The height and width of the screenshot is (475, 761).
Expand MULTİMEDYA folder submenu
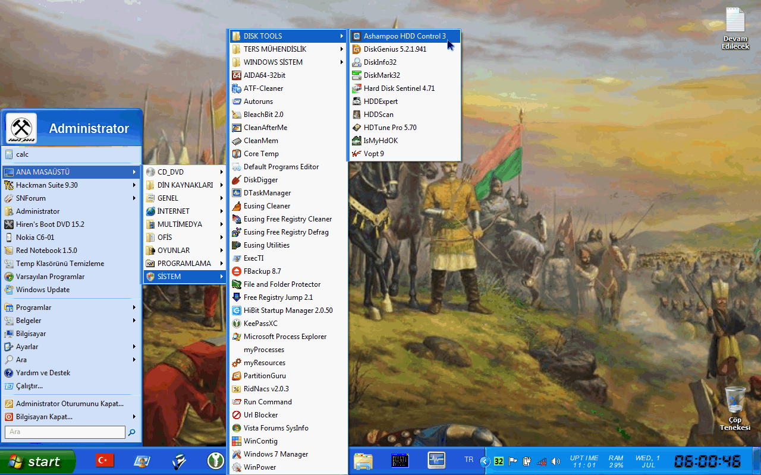185,224
